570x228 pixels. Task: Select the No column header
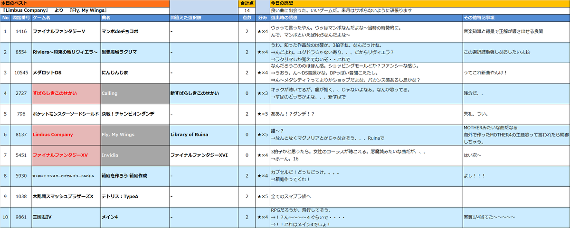(5, 18)
